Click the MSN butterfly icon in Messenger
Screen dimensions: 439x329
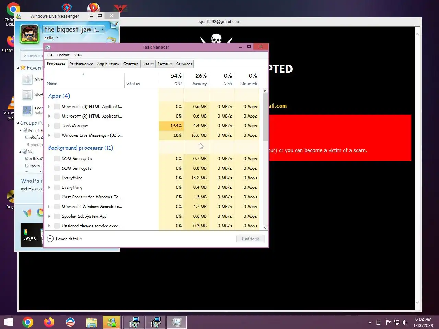(27, 213)
